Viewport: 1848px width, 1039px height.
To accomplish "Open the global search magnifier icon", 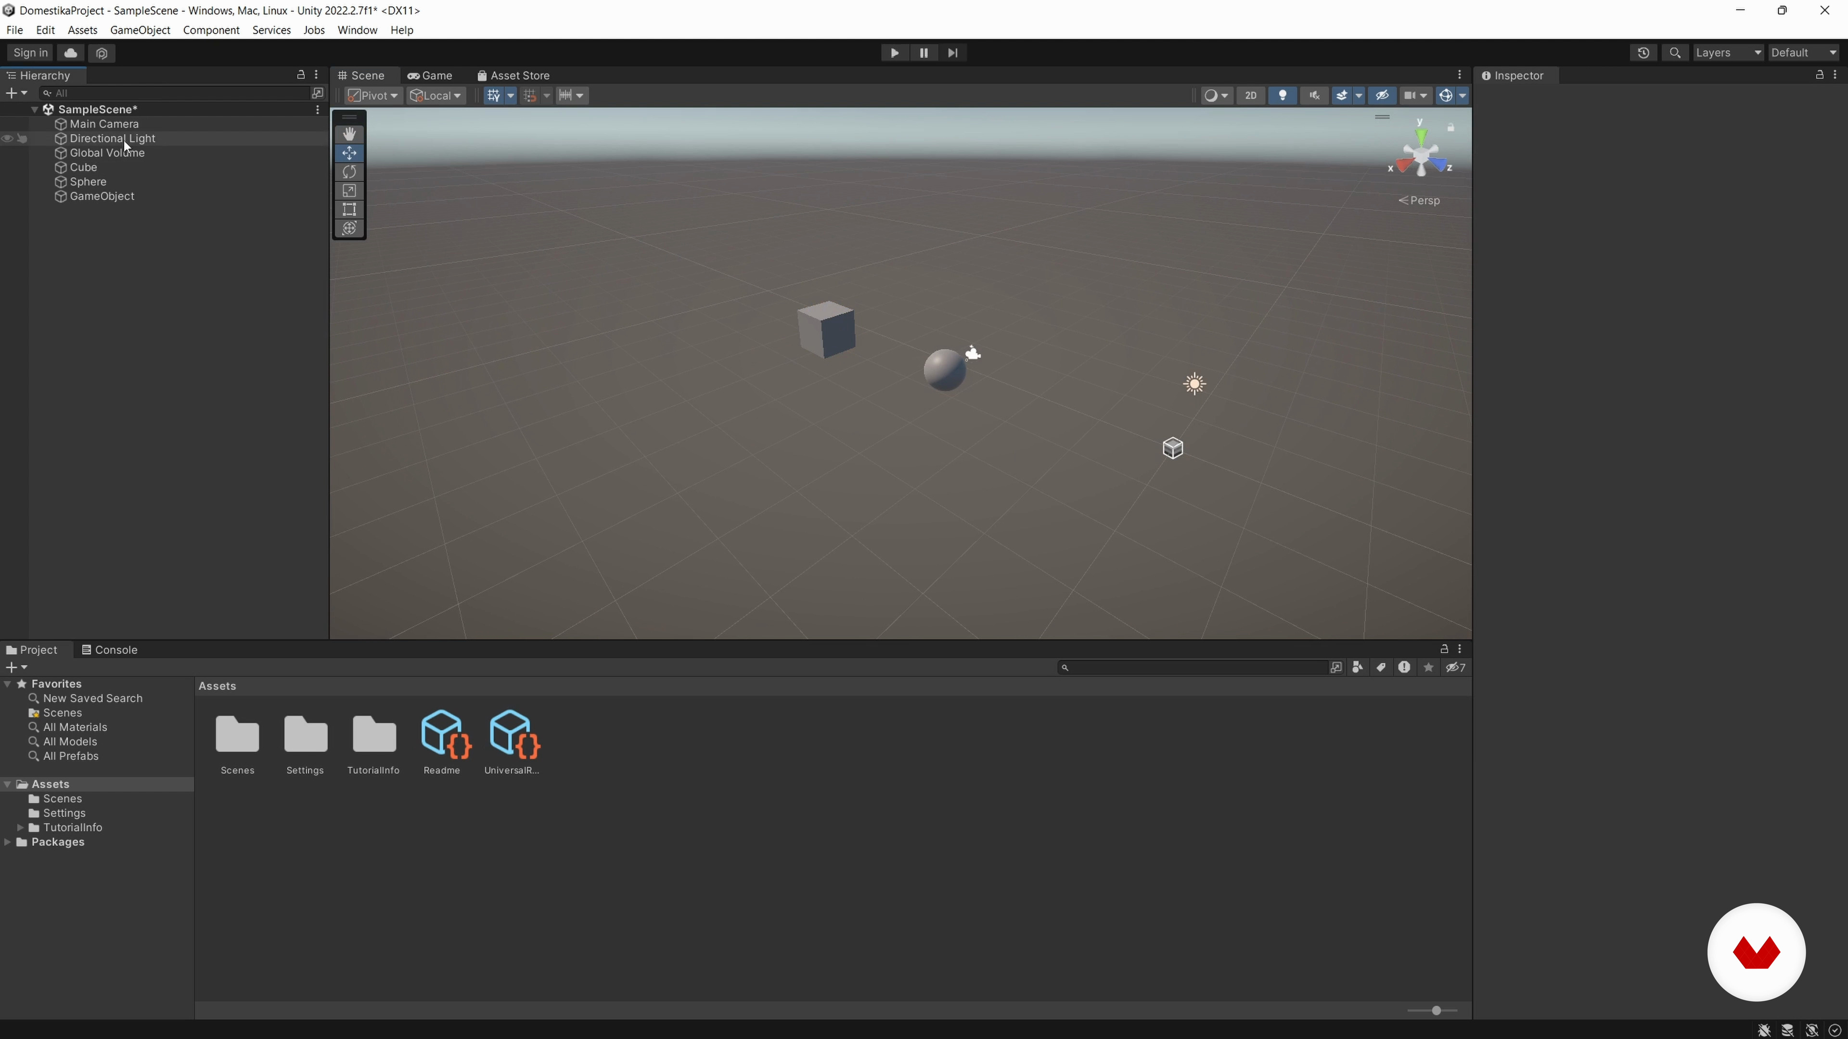I will pyautogui.click(x=1675, y=52).
